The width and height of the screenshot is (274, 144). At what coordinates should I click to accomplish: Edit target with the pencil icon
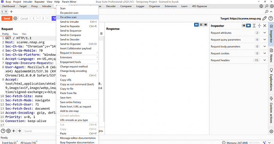point(265,18)
